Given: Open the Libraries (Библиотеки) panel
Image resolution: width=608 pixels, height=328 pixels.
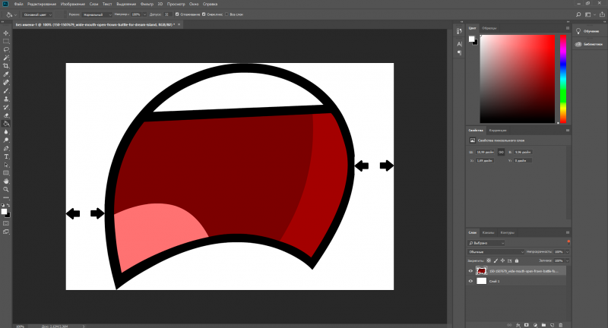Looking at the screenshot, I should [590, 44].
